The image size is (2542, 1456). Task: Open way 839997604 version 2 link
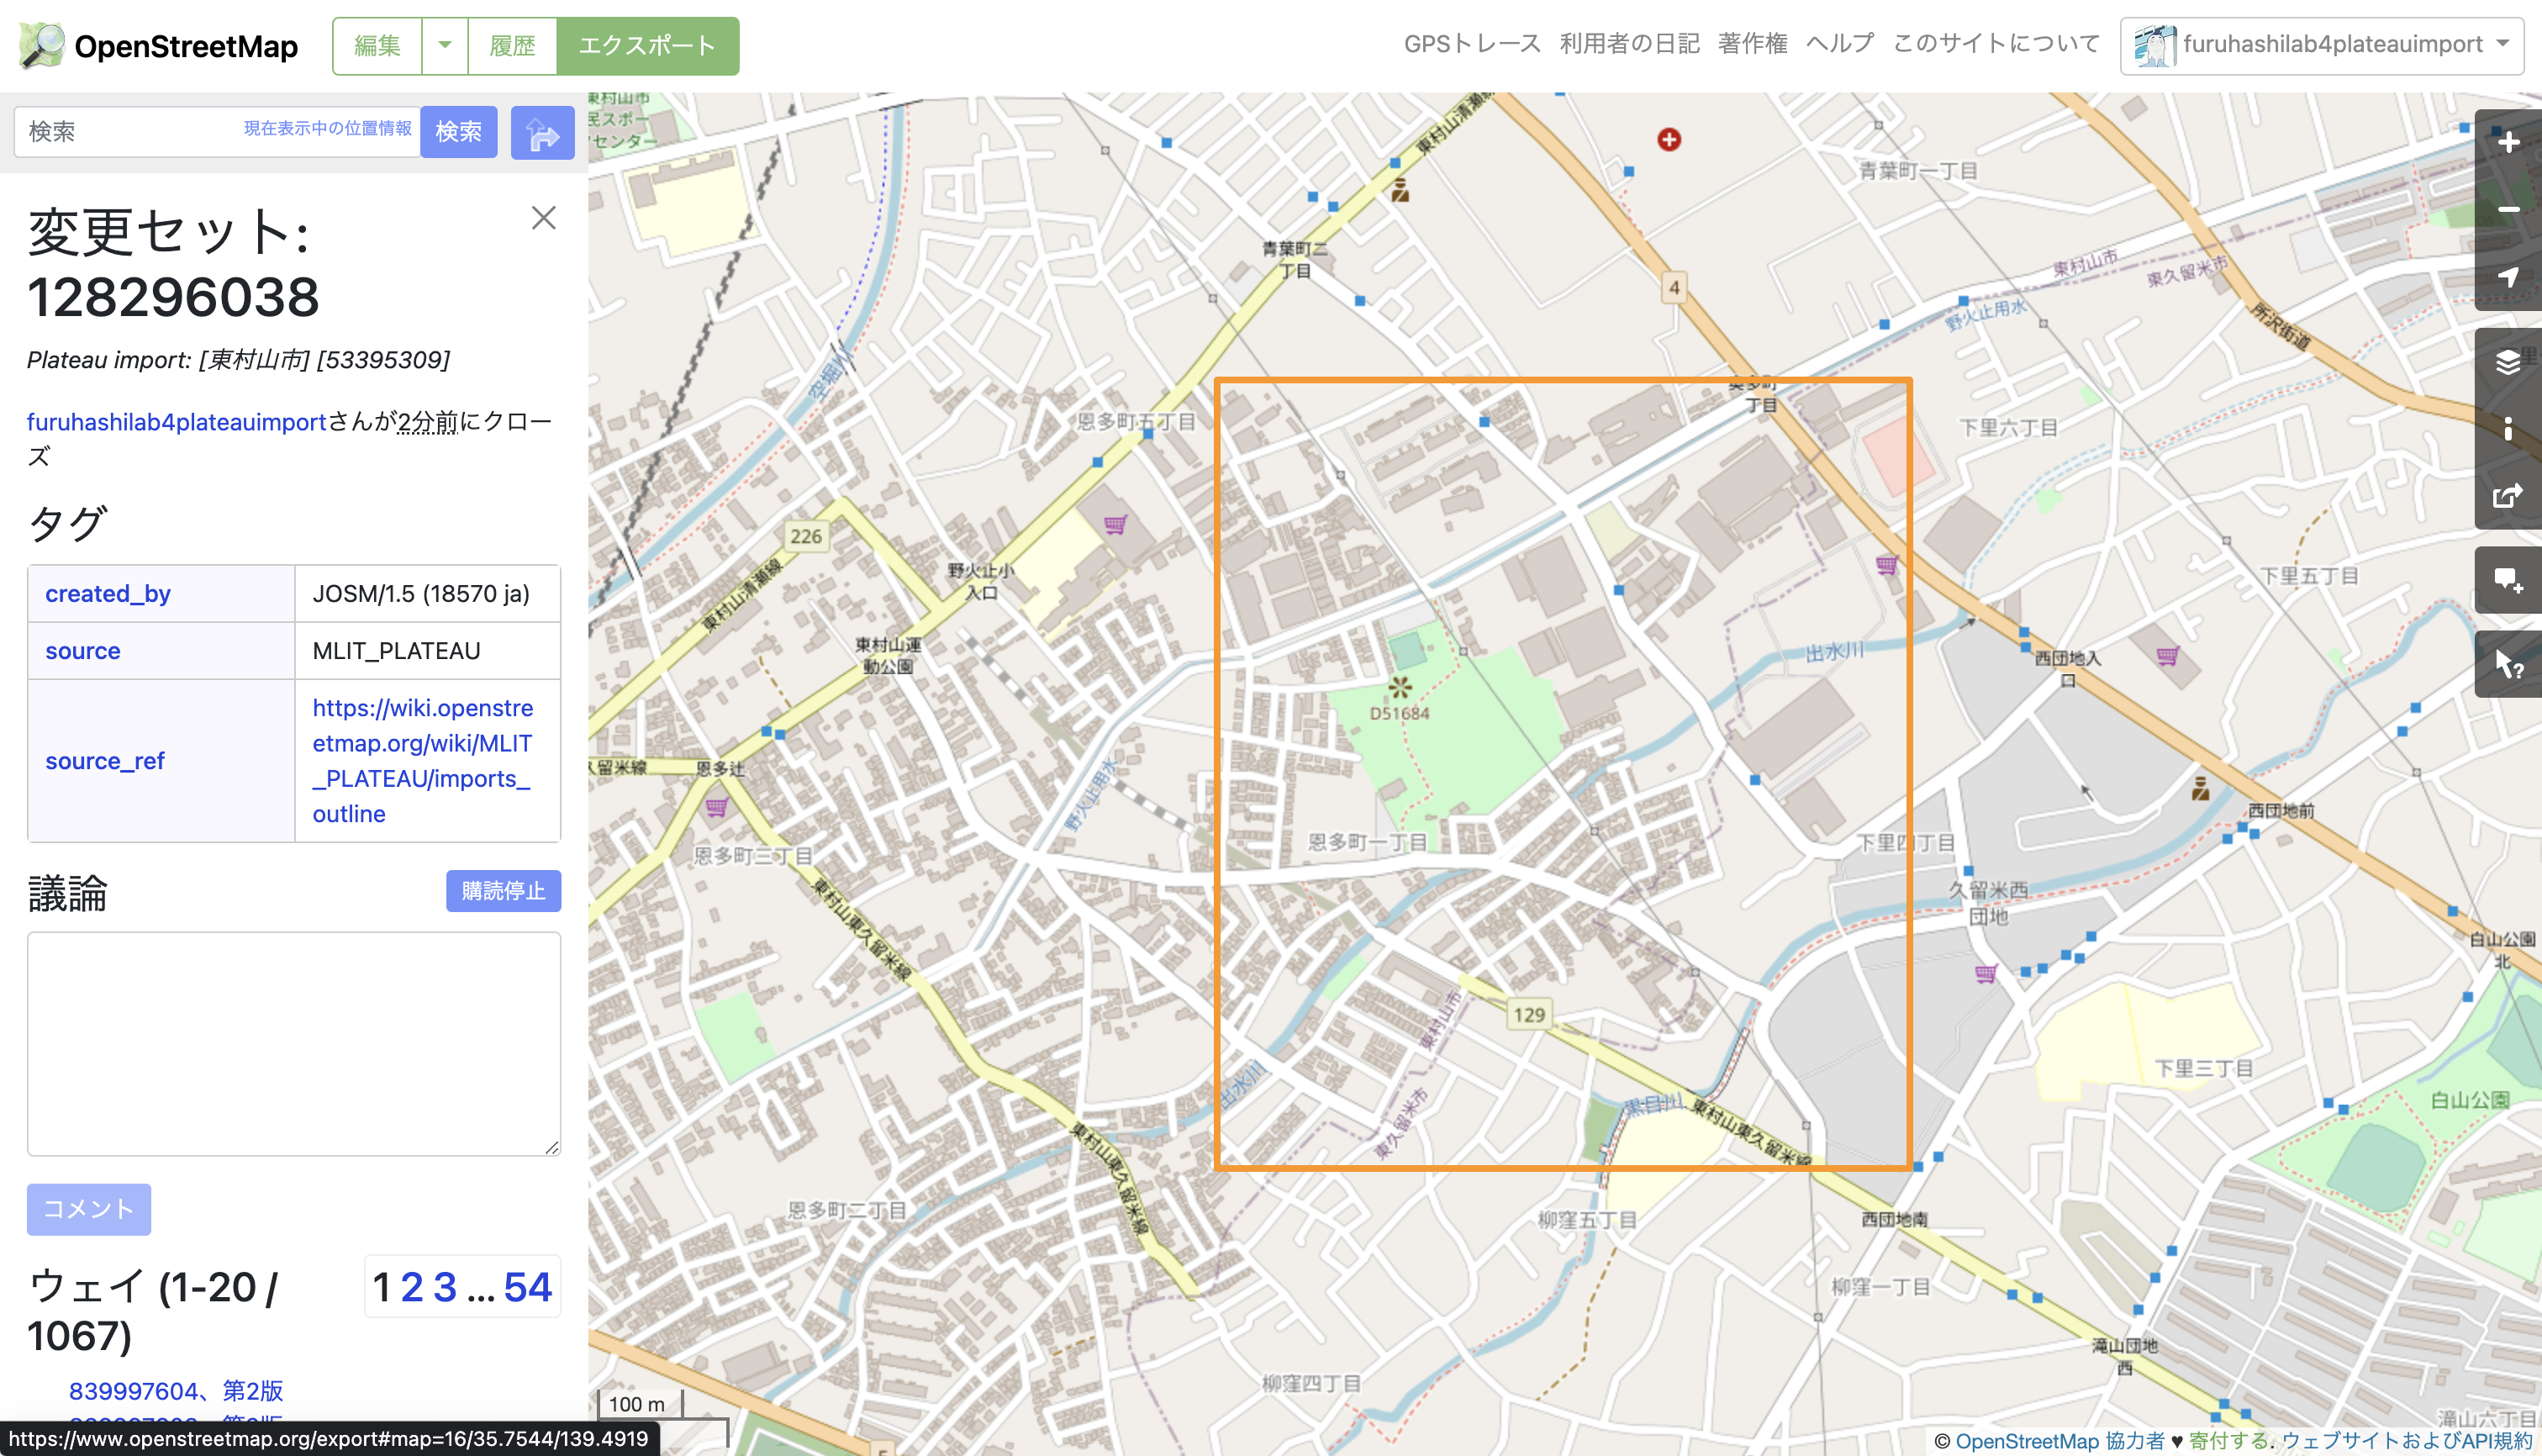click(176, 1390)
